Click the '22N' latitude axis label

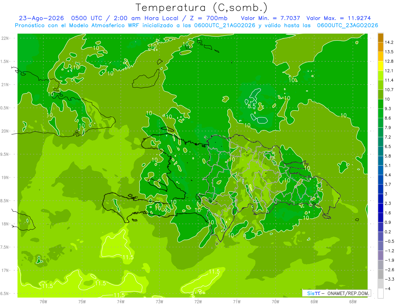5,38
